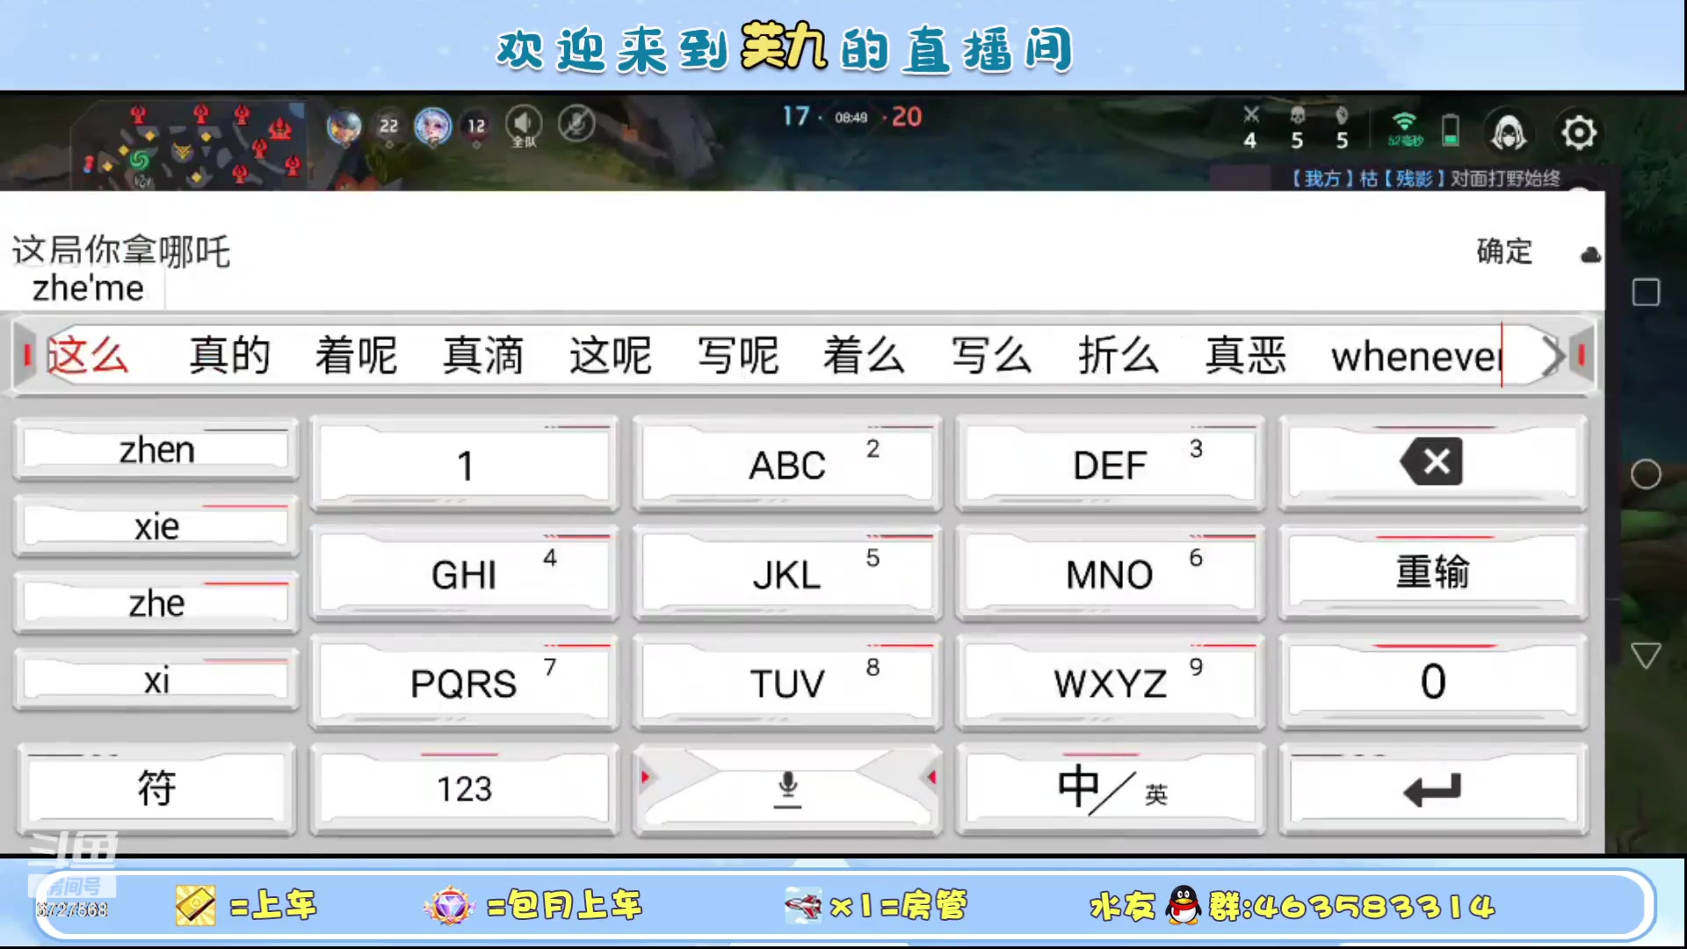Tap the 重输 re-enter key
Viewport: 1687px width, 949px height.
1432,574
